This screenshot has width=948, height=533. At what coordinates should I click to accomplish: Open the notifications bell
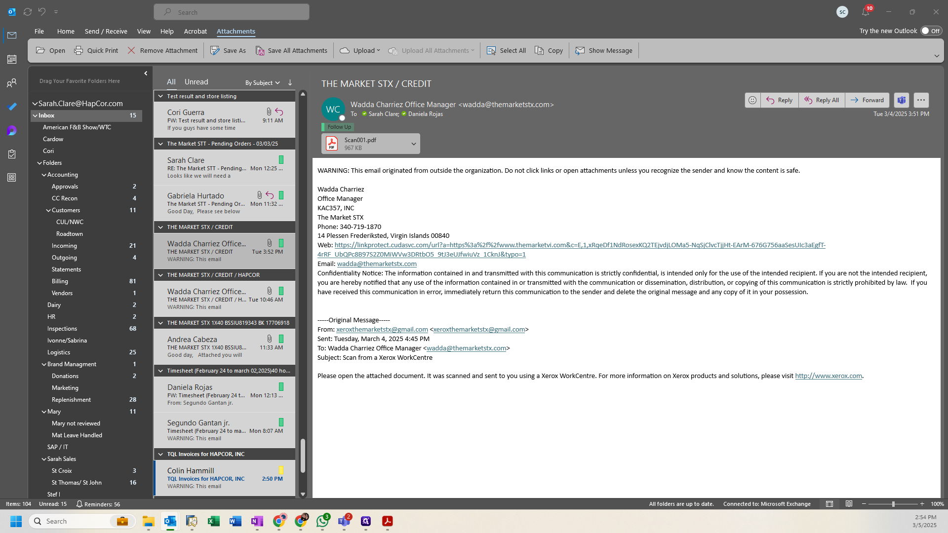click(x=865, y=12)
